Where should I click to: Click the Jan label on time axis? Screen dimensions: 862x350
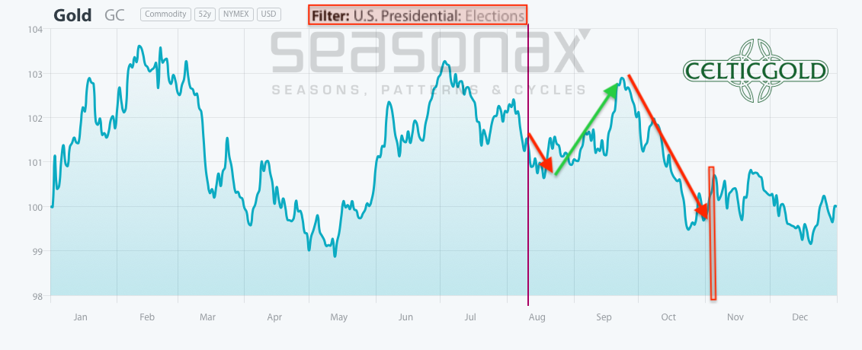point(81,317)
